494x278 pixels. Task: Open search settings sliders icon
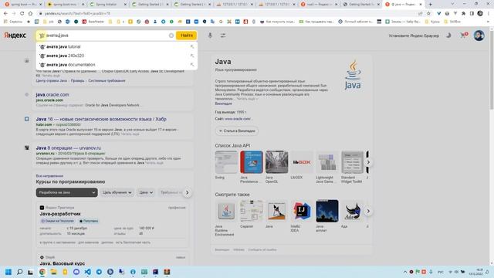223,36
